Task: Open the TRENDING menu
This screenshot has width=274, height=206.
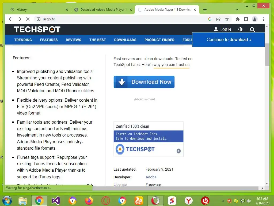Action: click(x=23, y=40)
